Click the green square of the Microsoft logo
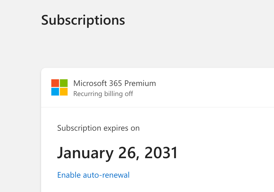The height and width of the screenshot is (192, 274). click(64, 83)
